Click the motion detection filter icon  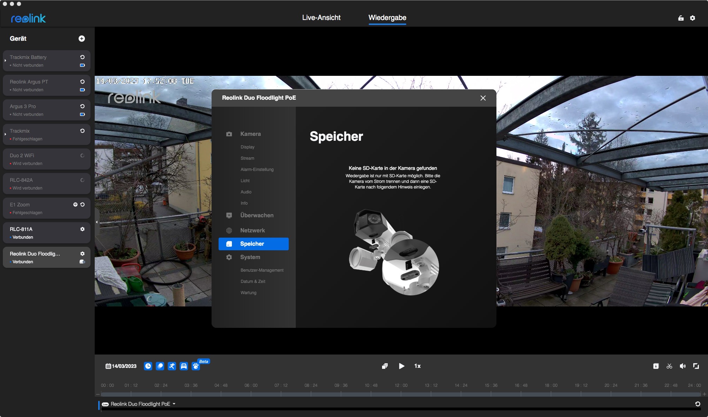(160, 366)
